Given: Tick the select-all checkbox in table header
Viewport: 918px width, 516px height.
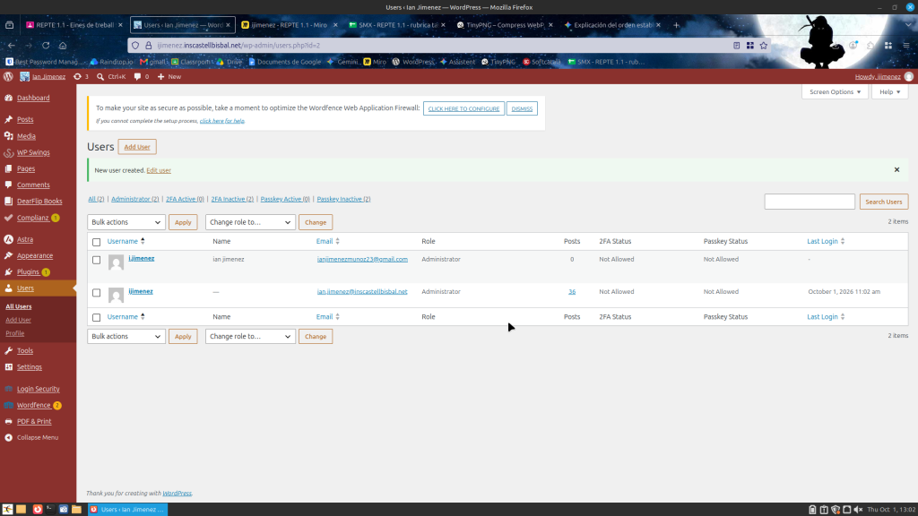Looking at the screenshot, I should pos(97,242).
